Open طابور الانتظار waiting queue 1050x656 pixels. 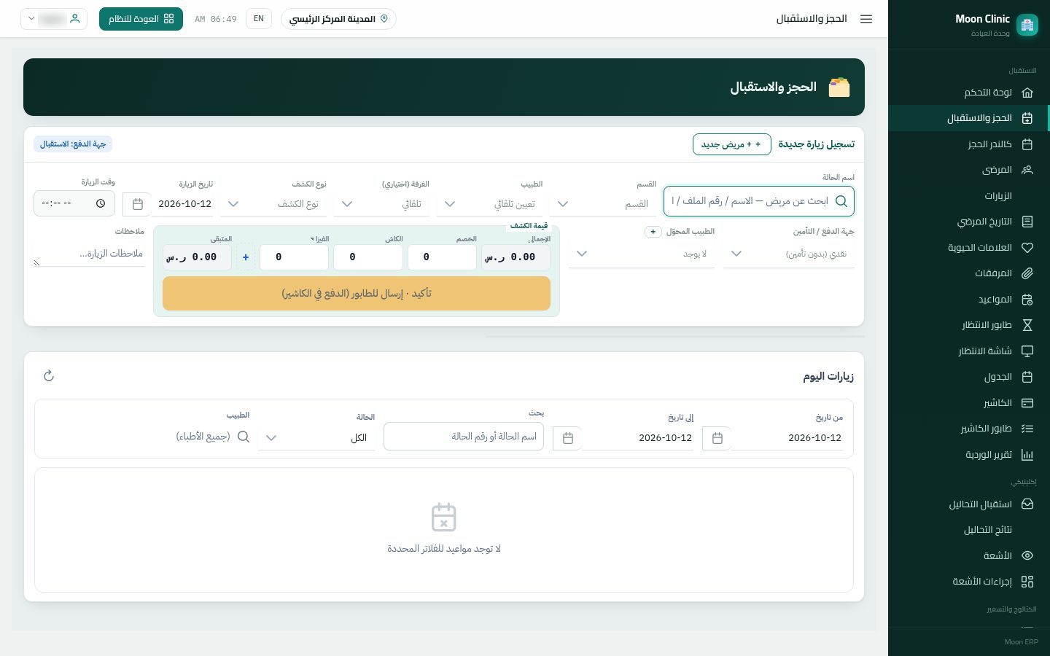(x=968, y=325)
